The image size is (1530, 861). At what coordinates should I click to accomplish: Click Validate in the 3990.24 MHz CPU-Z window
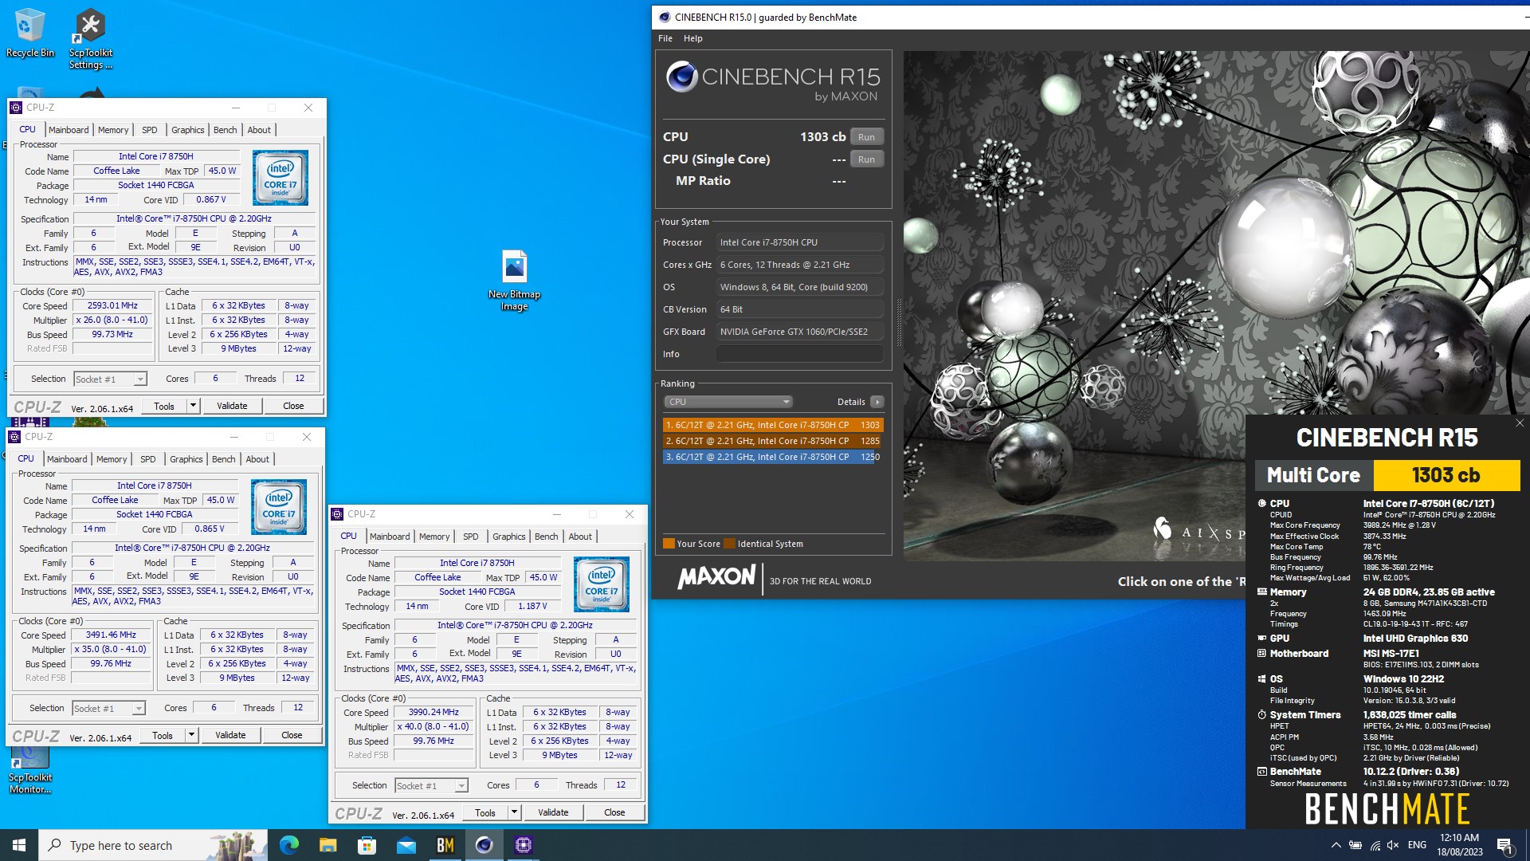click(x=553, y=812)
